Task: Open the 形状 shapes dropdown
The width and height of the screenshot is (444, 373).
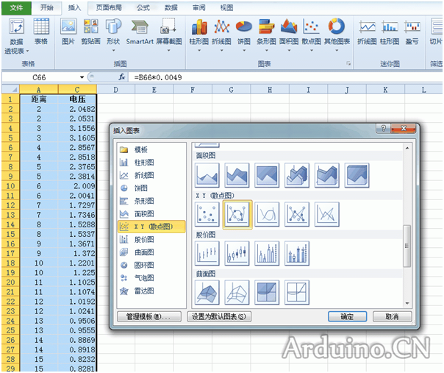Action: 113,33
